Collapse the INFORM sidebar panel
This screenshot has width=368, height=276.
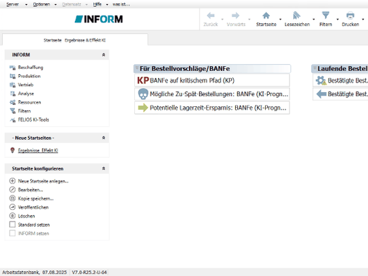pos(104,55)
